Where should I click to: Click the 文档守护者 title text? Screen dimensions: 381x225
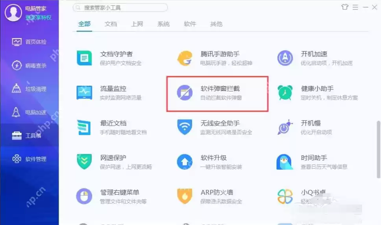click(117, 54)
